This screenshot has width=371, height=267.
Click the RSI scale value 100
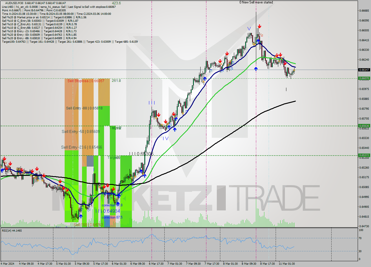point(361,230)
